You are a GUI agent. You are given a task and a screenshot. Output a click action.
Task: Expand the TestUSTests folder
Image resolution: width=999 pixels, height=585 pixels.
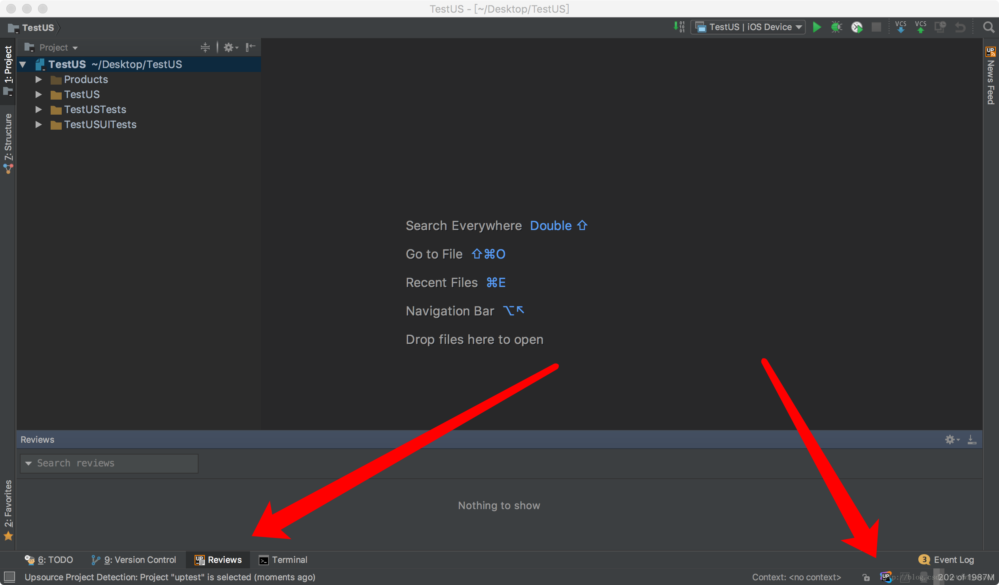[x=38, y=109]
